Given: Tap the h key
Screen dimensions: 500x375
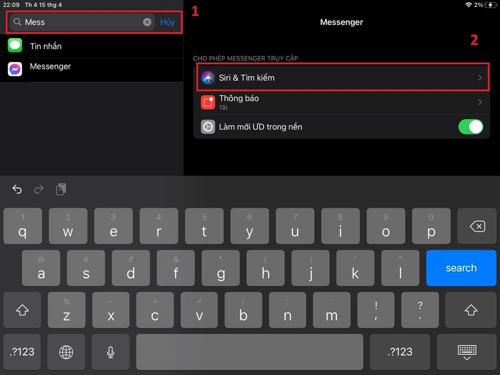Looking at the screenshot, I should (266, 268).
